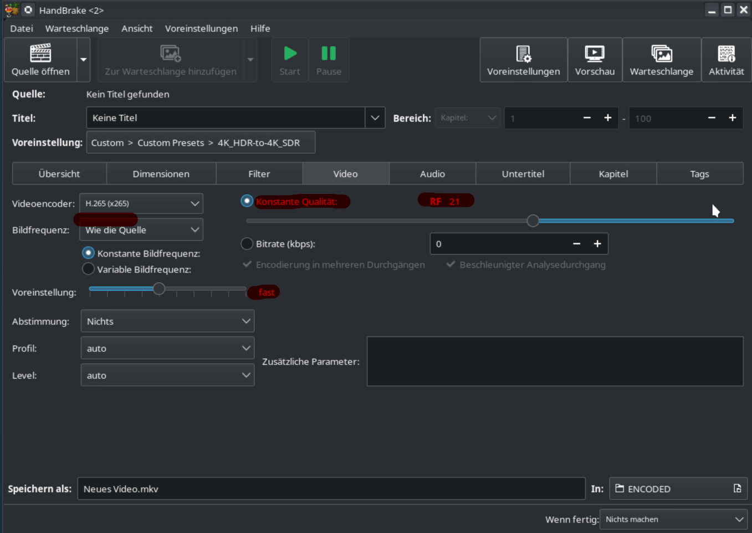The height and width of the screenshot is (533, 752).
Task: Open the Ansicht menu
Action: coord(137,28)
